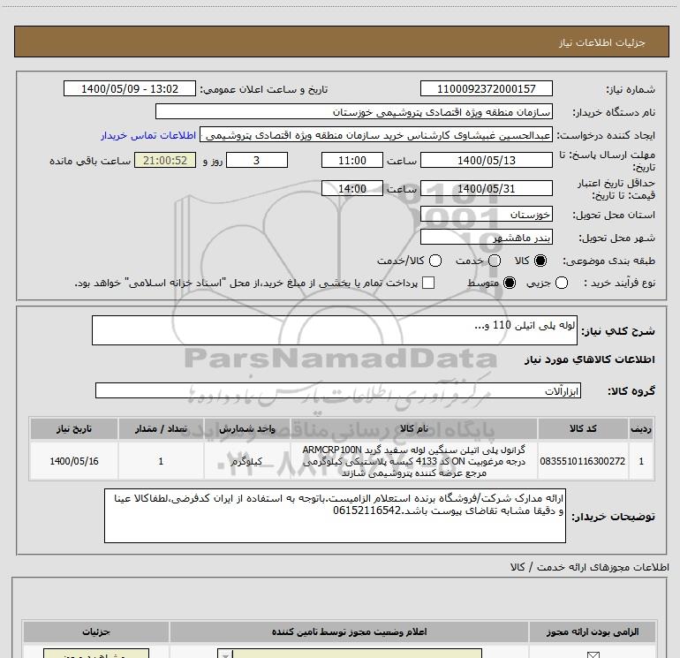Click the کیلوگرم unit cell
This screenshot has width=680, height=658.
tap(247, 461)
